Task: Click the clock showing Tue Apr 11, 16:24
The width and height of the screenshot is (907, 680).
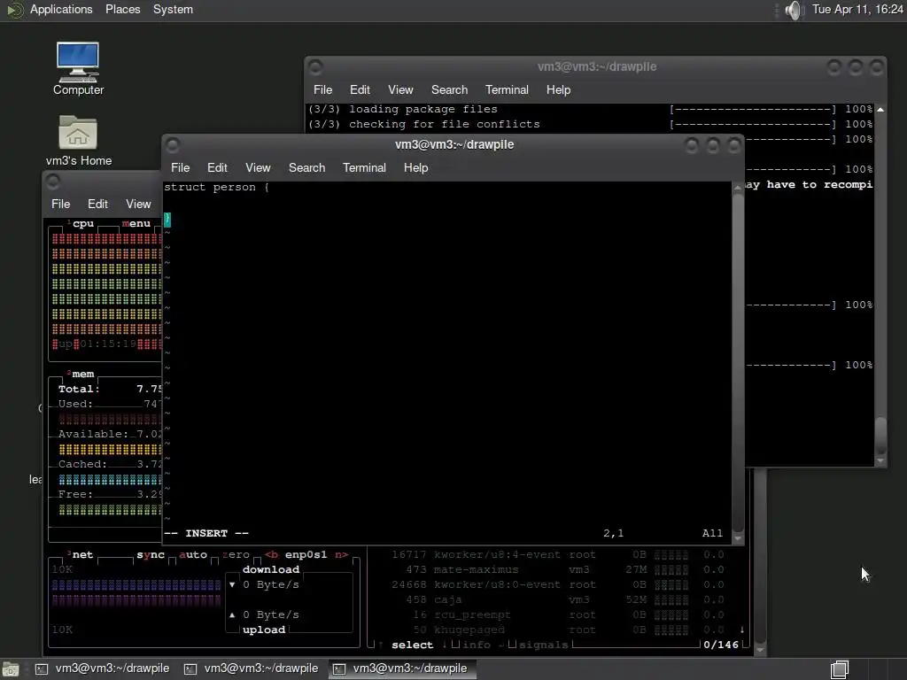Action: [x=857, y=9]
